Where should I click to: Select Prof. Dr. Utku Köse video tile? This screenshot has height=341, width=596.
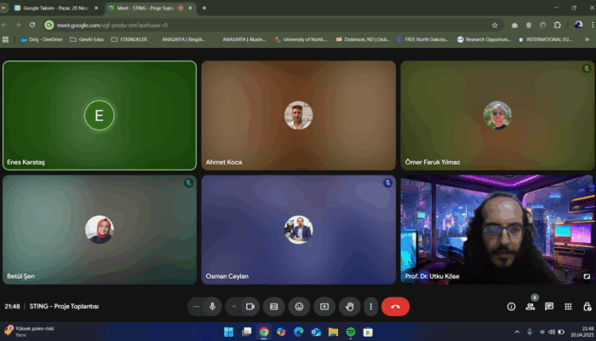point(497,229)
